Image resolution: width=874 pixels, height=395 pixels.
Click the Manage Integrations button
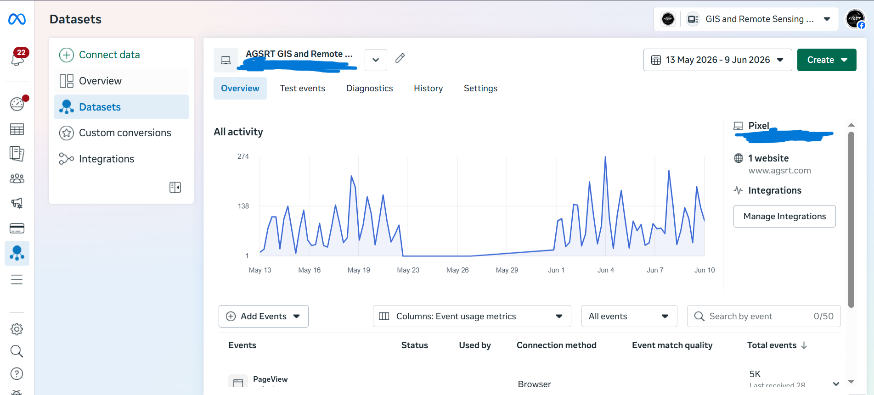[784, 216]
